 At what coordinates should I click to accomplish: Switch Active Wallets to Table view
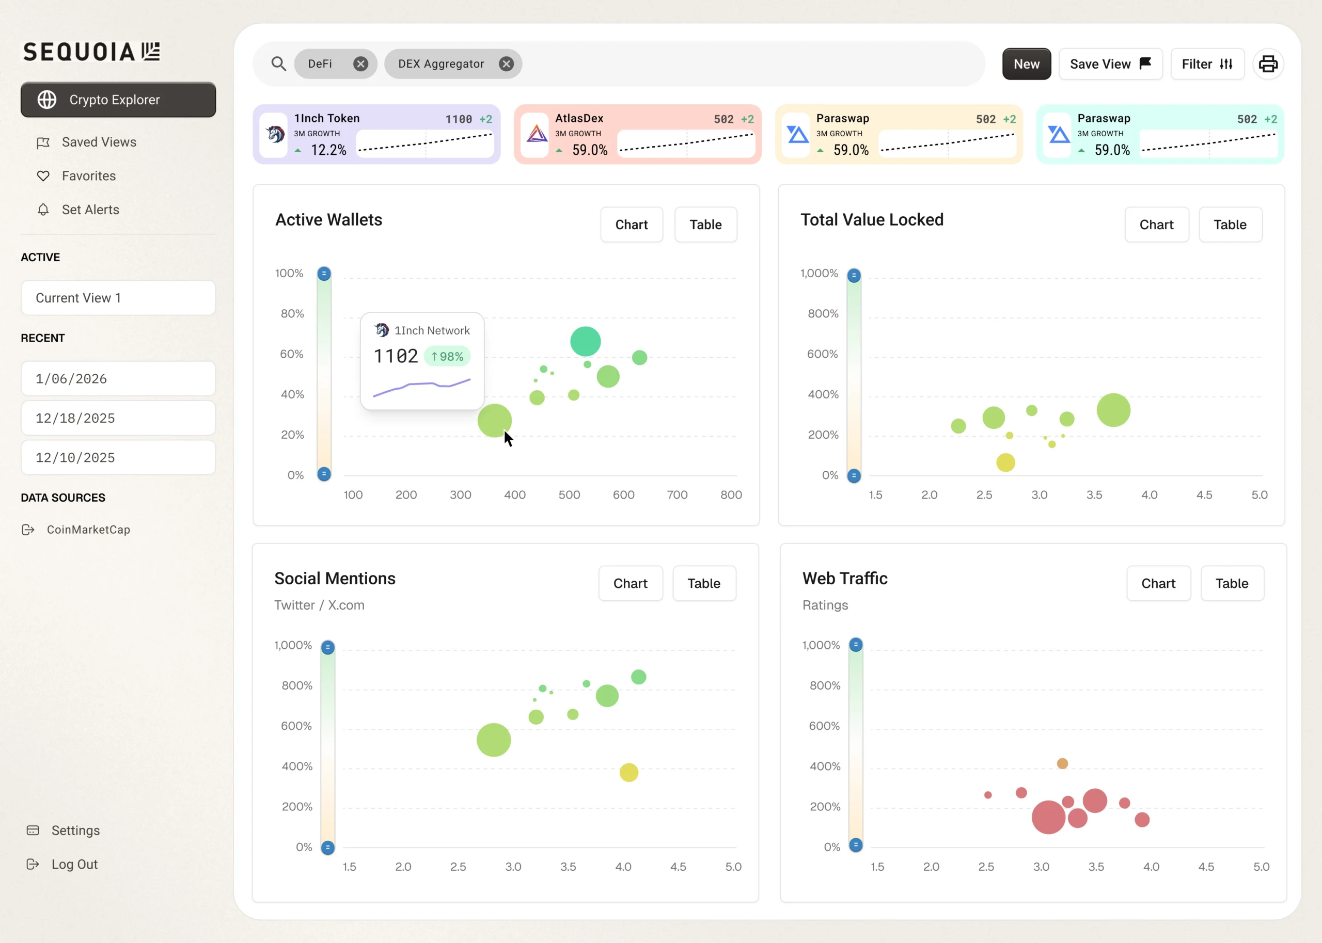click(705, 225)
